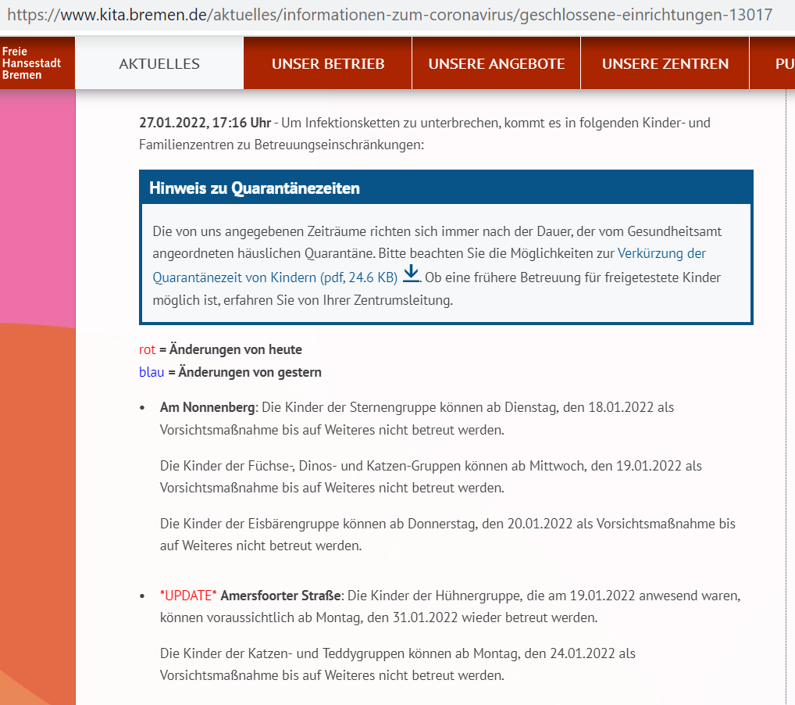Screen dimensions: 795x705
Task: Click the 'Änderungen von heute' text
Action: pyautogui.click(x=236, y=349)
